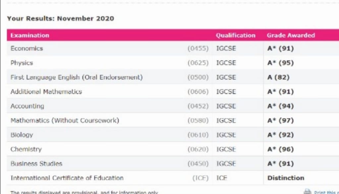Click the A* (97) Mathematics grade
The height and width of the screenshot is (194, 339).
click(x=280, y=121)
